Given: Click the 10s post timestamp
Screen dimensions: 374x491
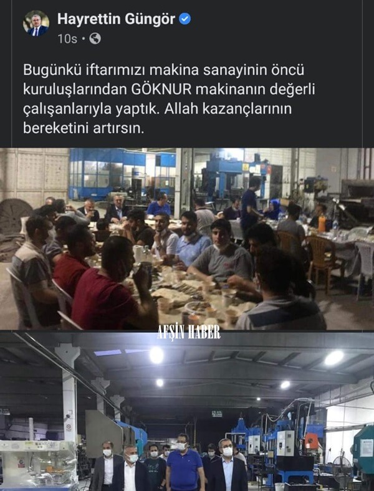Looking at the screenshot, I should 67,39.
